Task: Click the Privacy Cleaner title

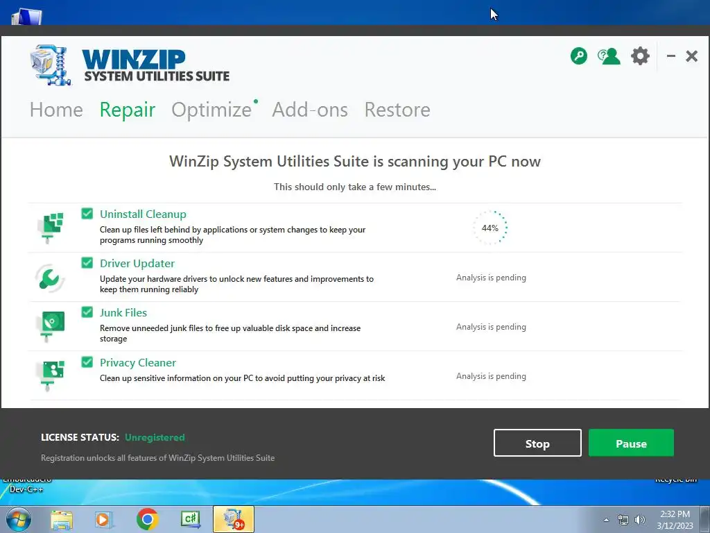Action: pyautogui.click(x=138, y=362)
